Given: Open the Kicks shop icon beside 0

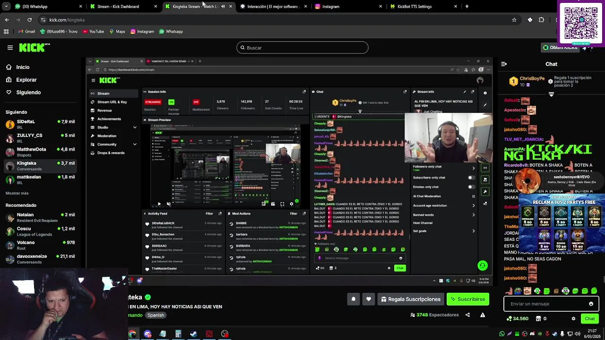Looking at the screenshot, I should click(538, 319).
